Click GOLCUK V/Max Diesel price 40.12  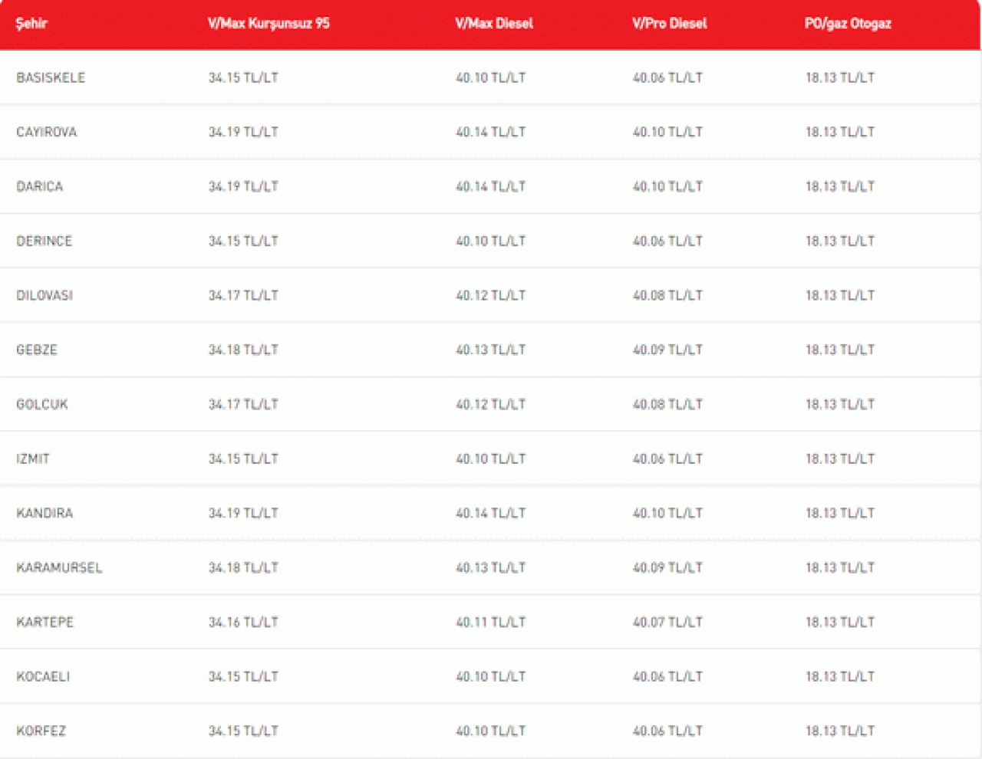click(491, 404)
